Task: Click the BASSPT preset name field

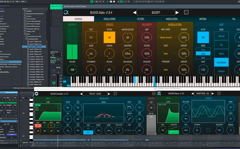Action: point(156,12)
